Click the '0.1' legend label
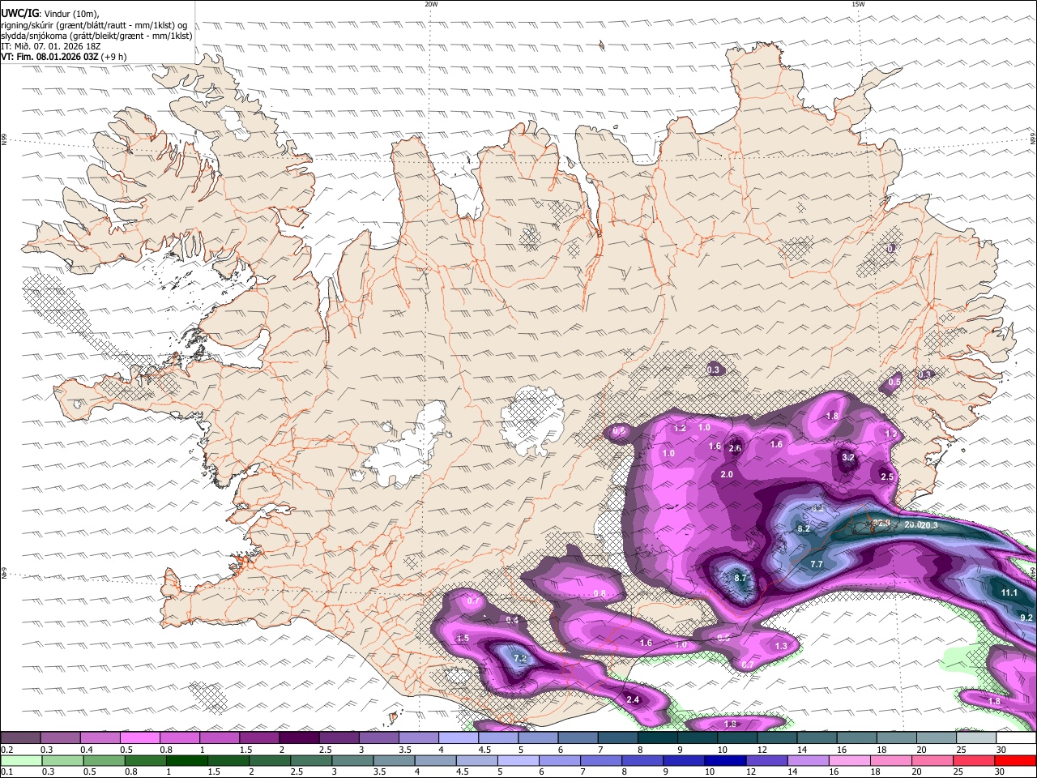 7,772
